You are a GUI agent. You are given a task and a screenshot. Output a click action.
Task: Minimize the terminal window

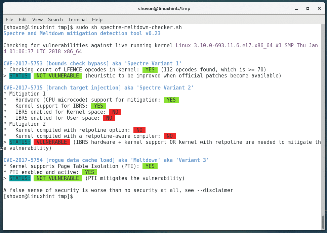pos(296,8)
